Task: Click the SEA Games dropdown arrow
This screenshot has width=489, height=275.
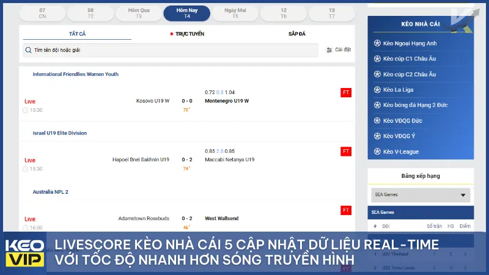Action: [x=463, y=195]
